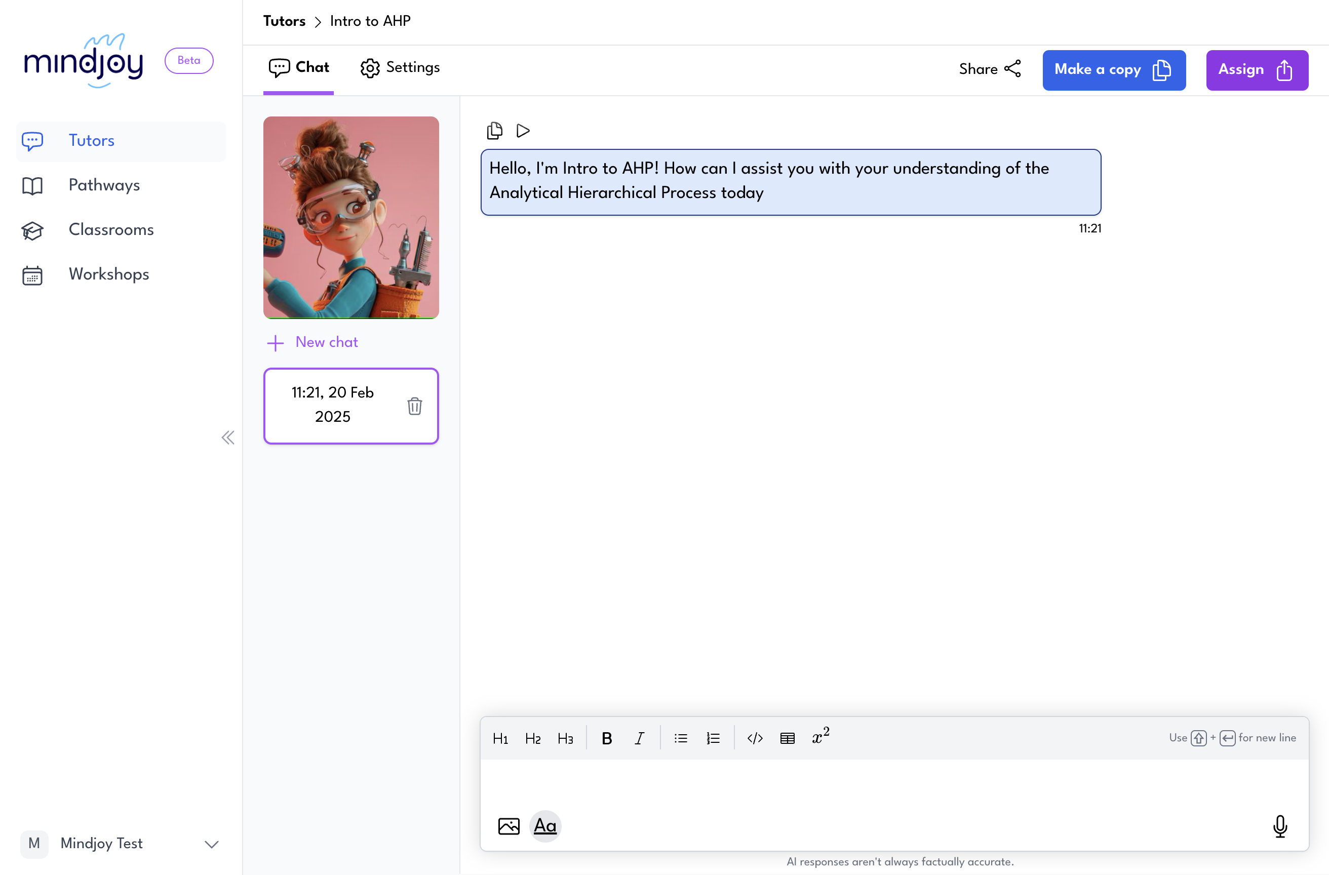Insert a numbered list

click(713, 738)
